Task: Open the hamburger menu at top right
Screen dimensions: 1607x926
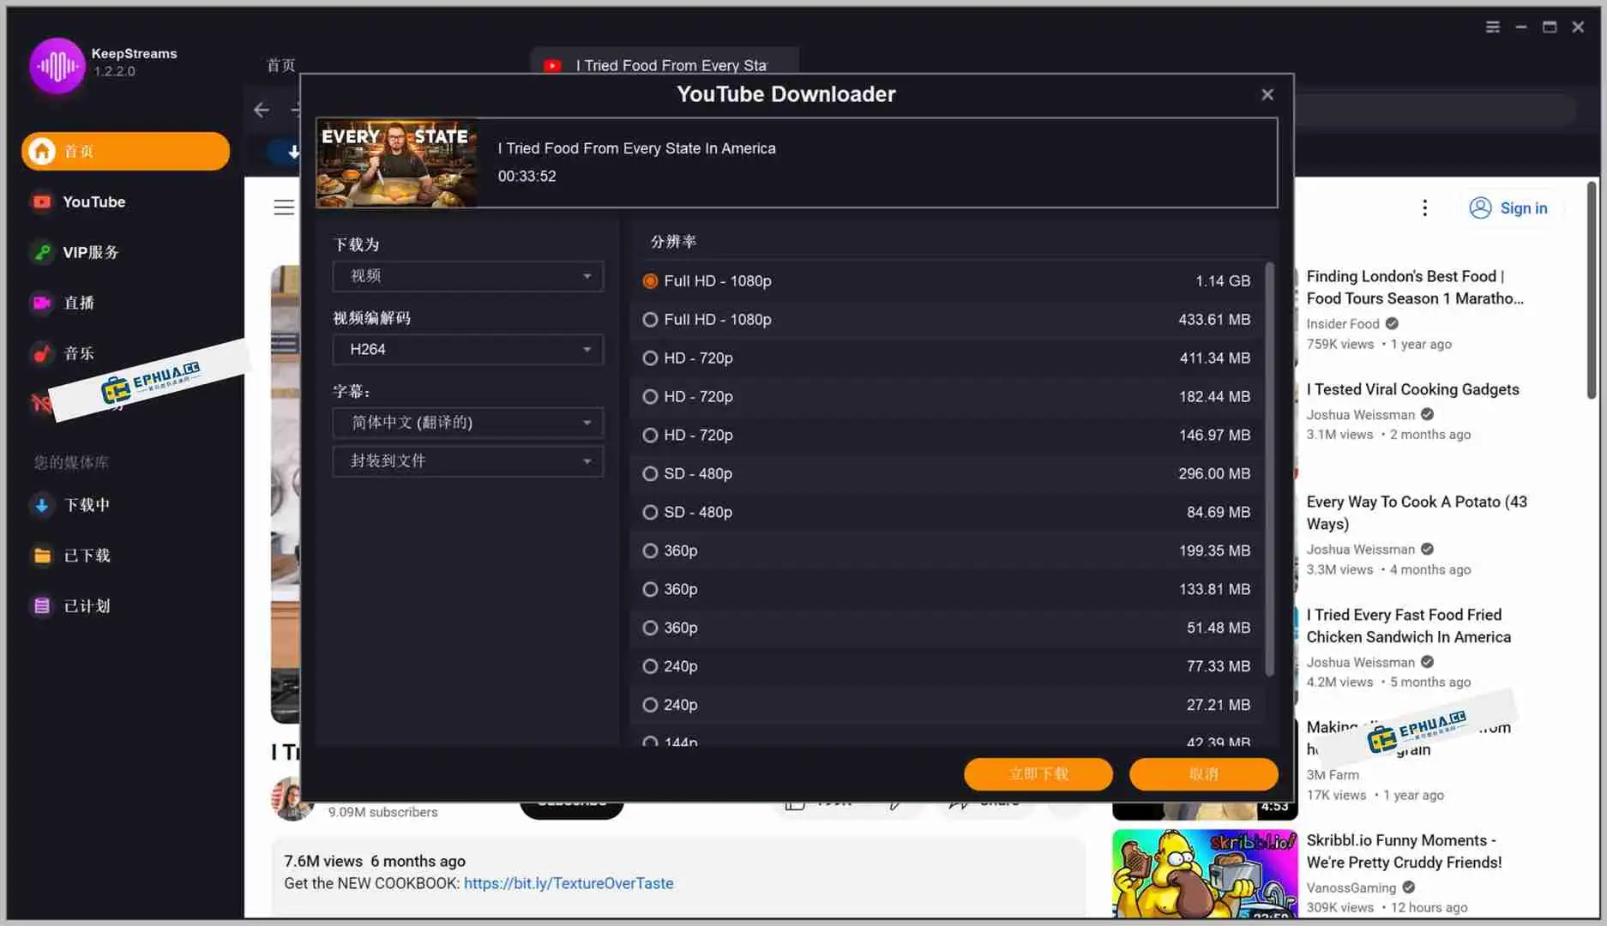Action: (x=1492, y=27)
